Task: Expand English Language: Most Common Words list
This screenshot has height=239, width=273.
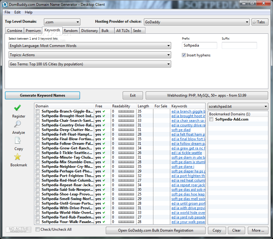Action: tap(90, 46)
